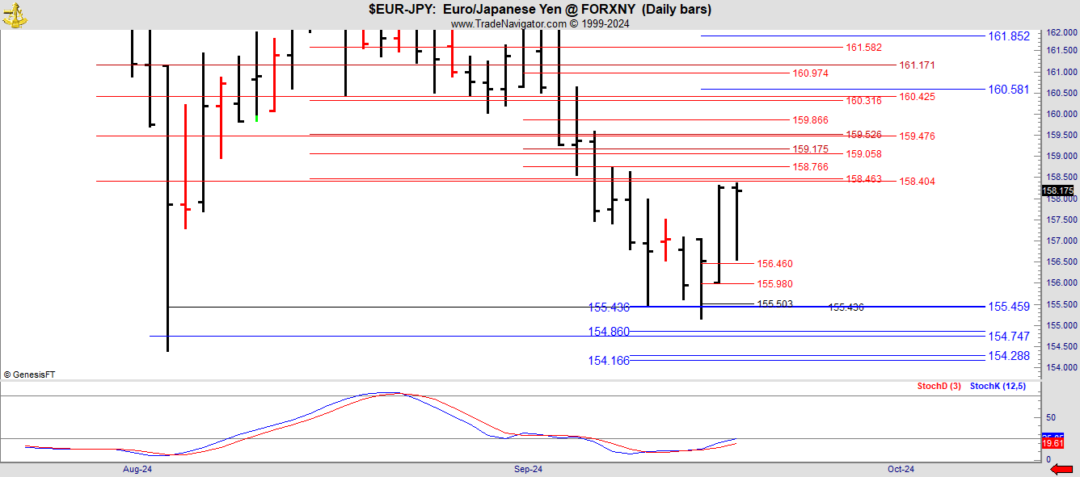Click the red 158.404 level label

click(917, 182)
